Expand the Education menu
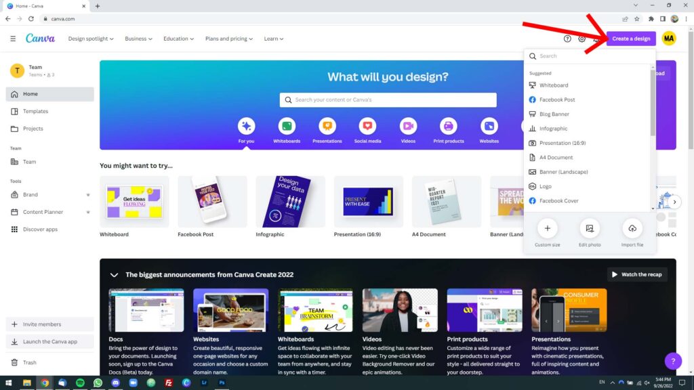The width and height of the screenshot is (694, 390). pos(178,39)
